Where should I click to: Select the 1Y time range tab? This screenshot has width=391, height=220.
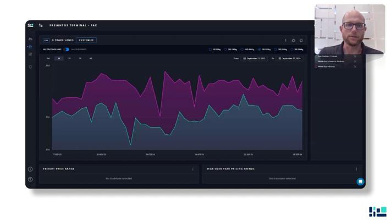(x=59, y=58)
